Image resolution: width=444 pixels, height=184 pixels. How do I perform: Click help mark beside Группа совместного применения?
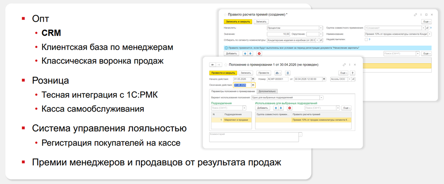click(x=431, y=28)
